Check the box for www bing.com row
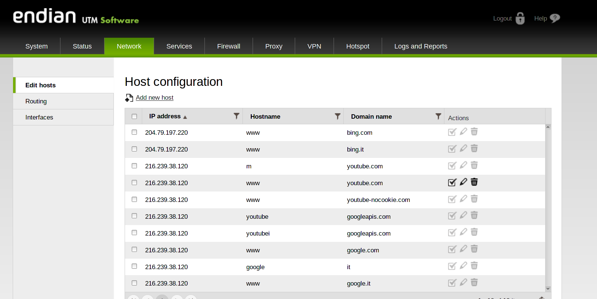Image resolution: width=597 pixels, height=299 pixels. [134, 132]
